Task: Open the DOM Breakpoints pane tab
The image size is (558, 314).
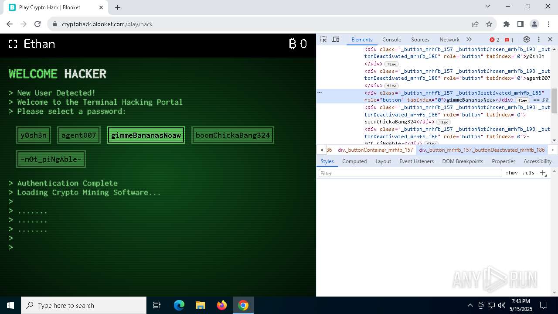Action: [463, 161]
